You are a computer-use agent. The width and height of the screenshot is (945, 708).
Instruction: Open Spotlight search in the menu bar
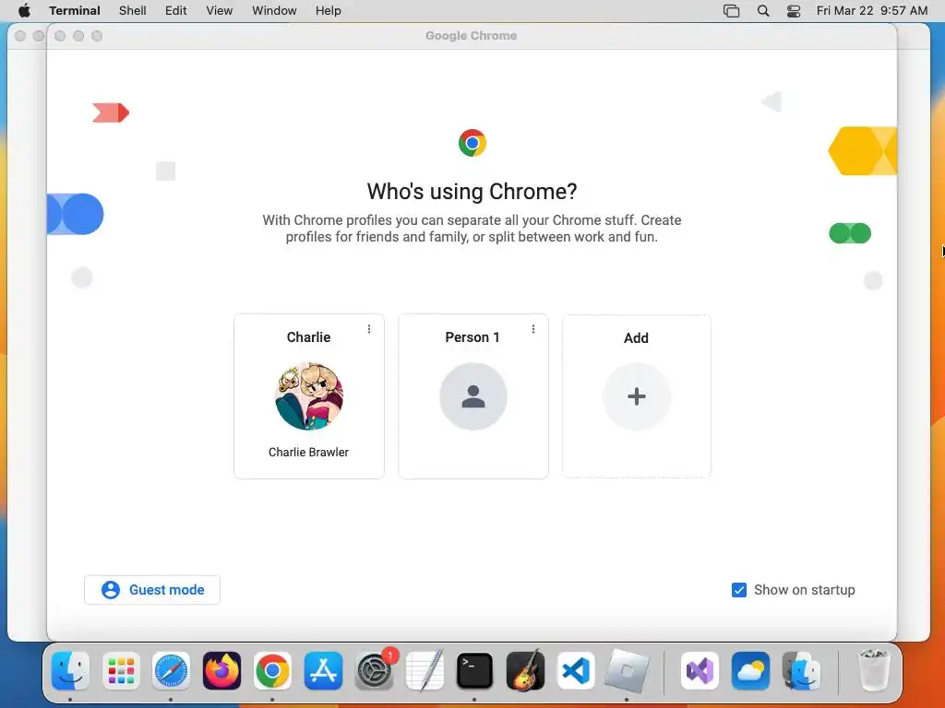click(x=763, y=11)
